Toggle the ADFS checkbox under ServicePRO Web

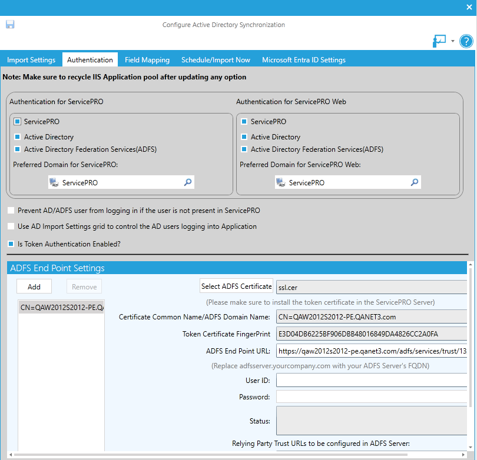click(x=244, y=149)
